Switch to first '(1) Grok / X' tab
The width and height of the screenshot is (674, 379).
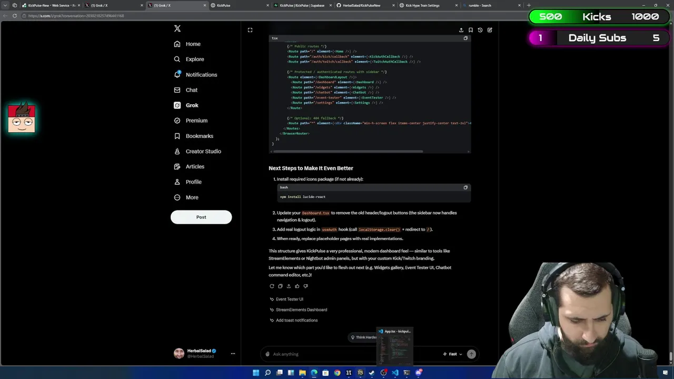[113, 5]
